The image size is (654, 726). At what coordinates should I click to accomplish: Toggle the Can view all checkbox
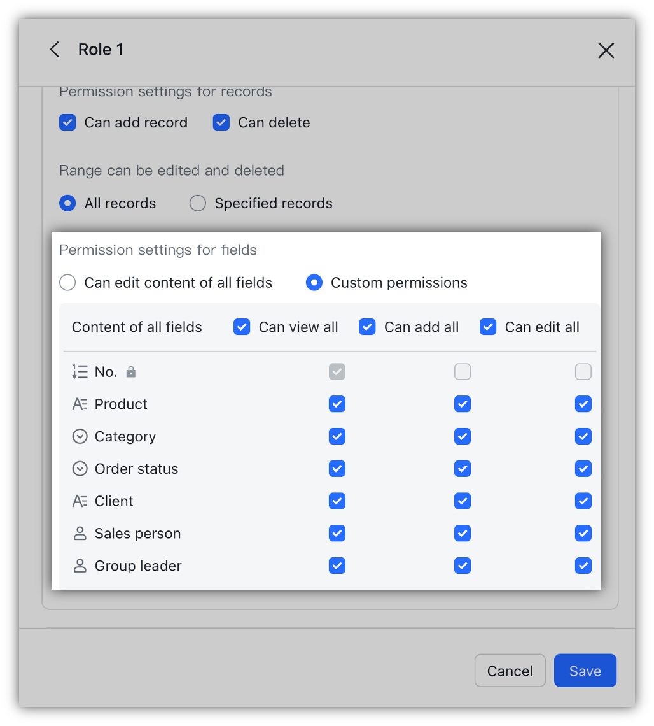point(242,327)
